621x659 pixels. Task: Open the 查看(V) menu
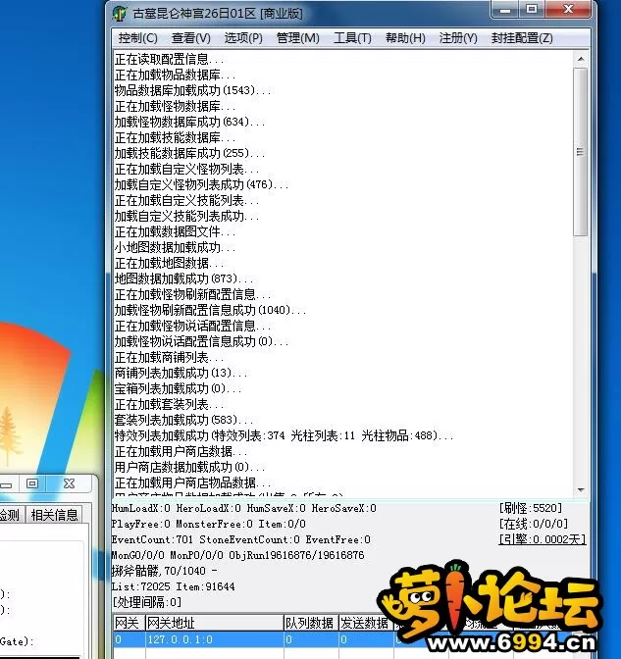191,38
